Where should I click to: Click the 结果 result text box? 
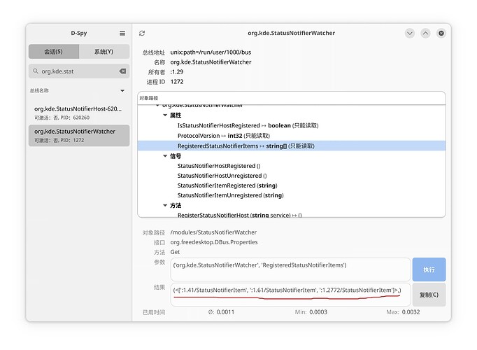[290, 295]
